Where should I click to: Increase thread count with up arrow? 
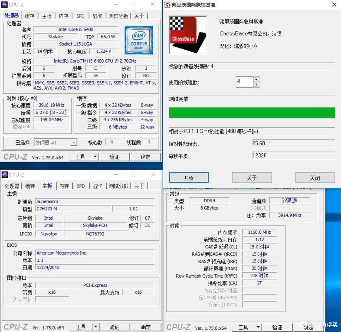[x=256, y=79]
